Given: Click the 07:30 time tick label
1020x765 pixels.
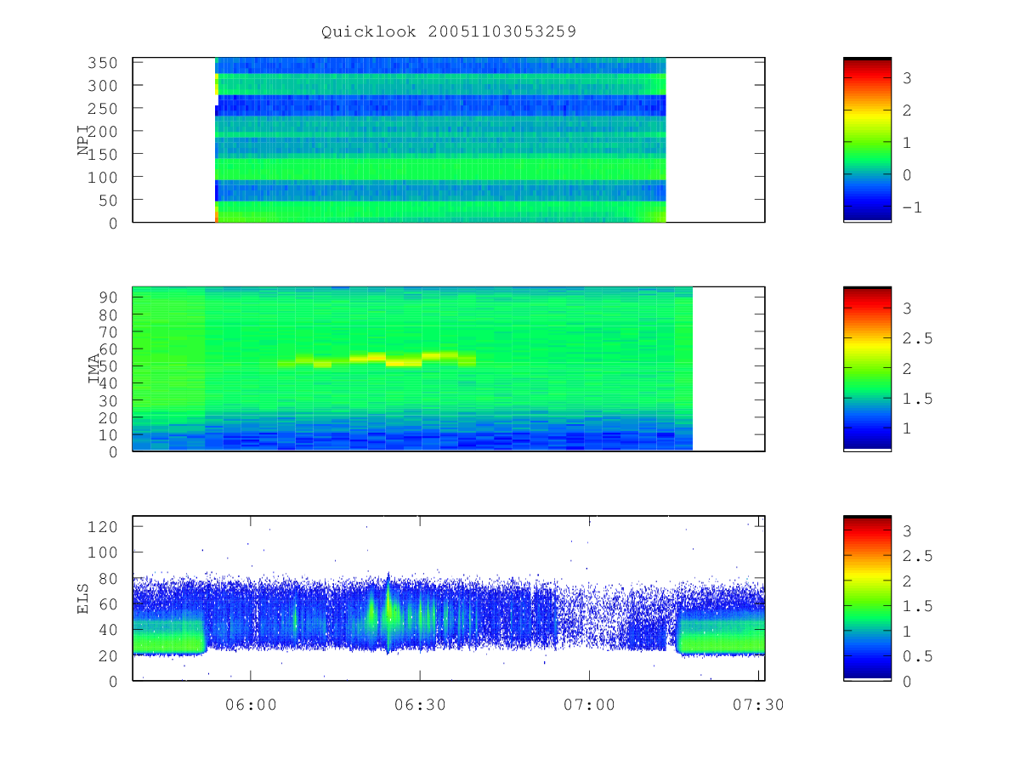Looking at the screenshot, I should tap(758, 705).
